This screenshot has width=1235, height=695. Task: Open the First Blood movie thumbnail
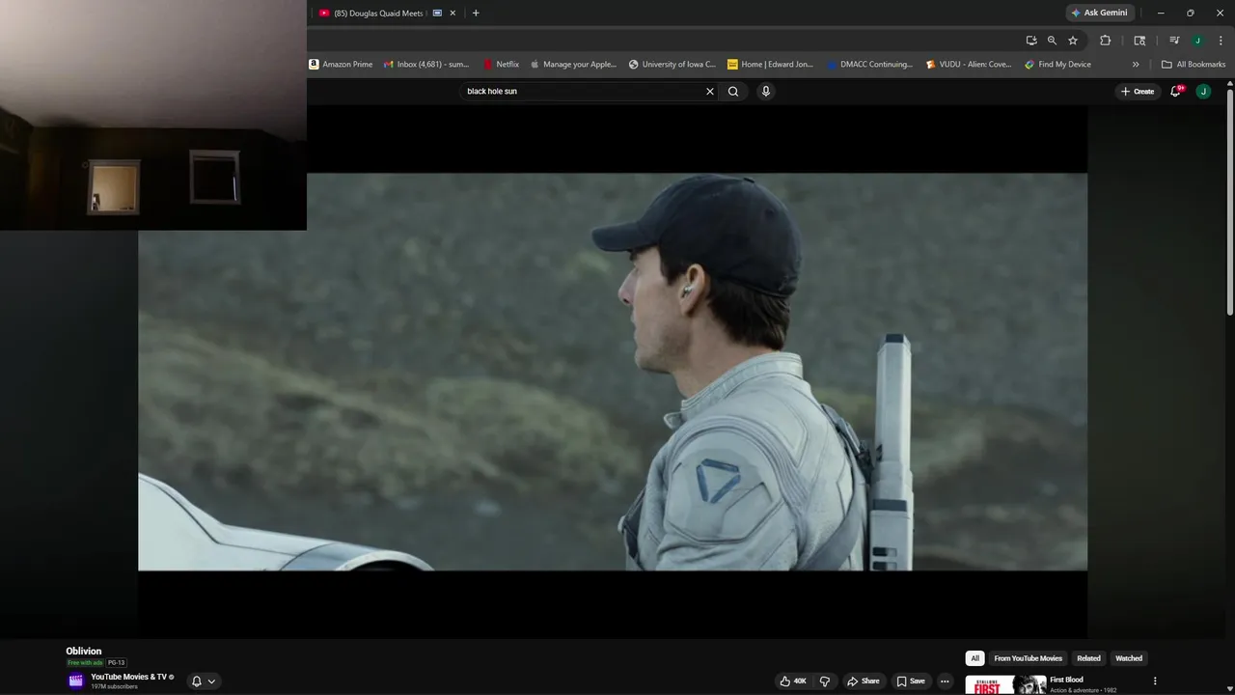click(1005, 684)
